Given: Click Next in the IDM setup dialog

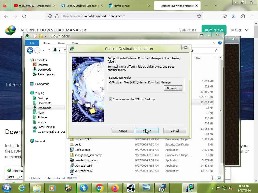Looking at the screenshot, I should click(x=147, y=131).
